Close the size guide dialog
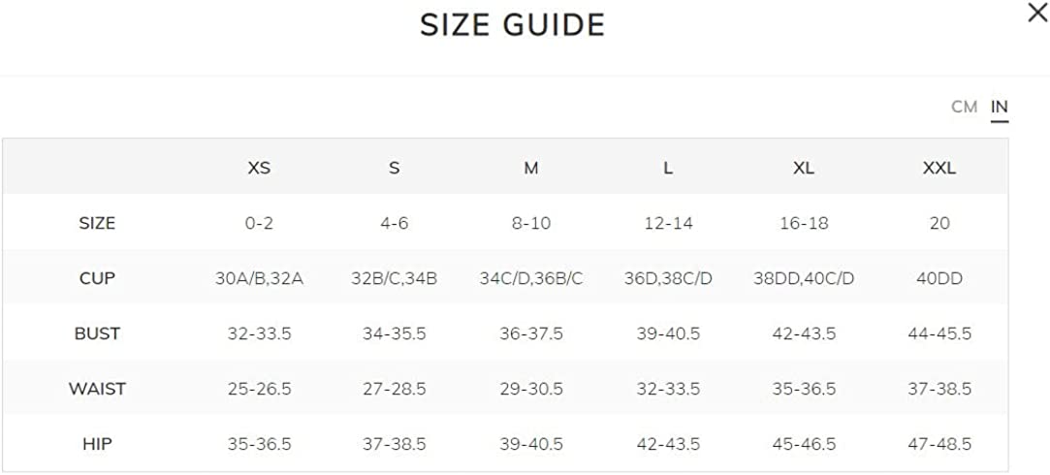 point(1036,14)
